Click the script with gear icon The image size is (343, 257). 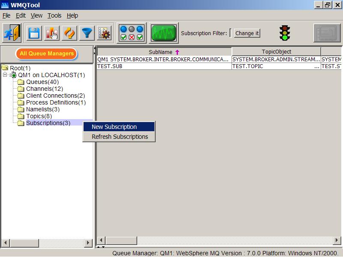click(105, 33)
